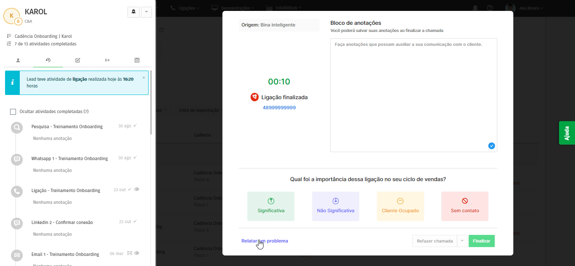This screenshot has width=575, height=266.
Task: Select Email 1 - Treinamento Onboarding activity
Action: tap(65, 254)
